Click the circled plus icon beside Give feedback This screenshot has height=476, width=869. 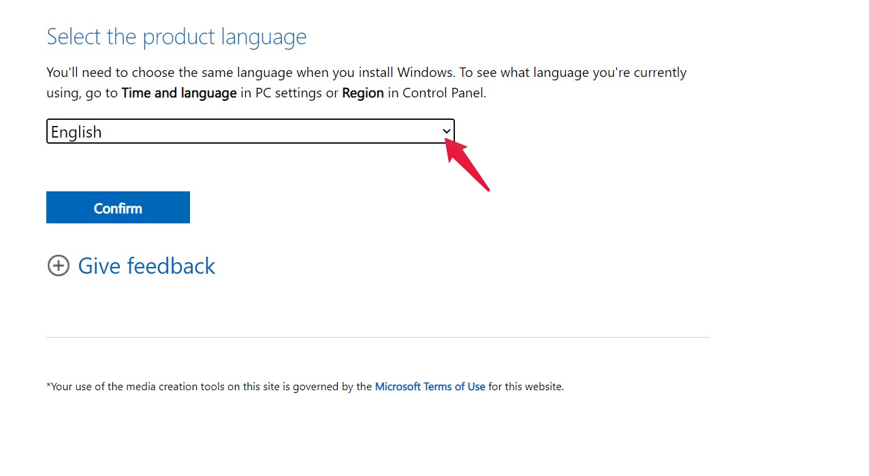pyautogui.click(x=59, y=266)
